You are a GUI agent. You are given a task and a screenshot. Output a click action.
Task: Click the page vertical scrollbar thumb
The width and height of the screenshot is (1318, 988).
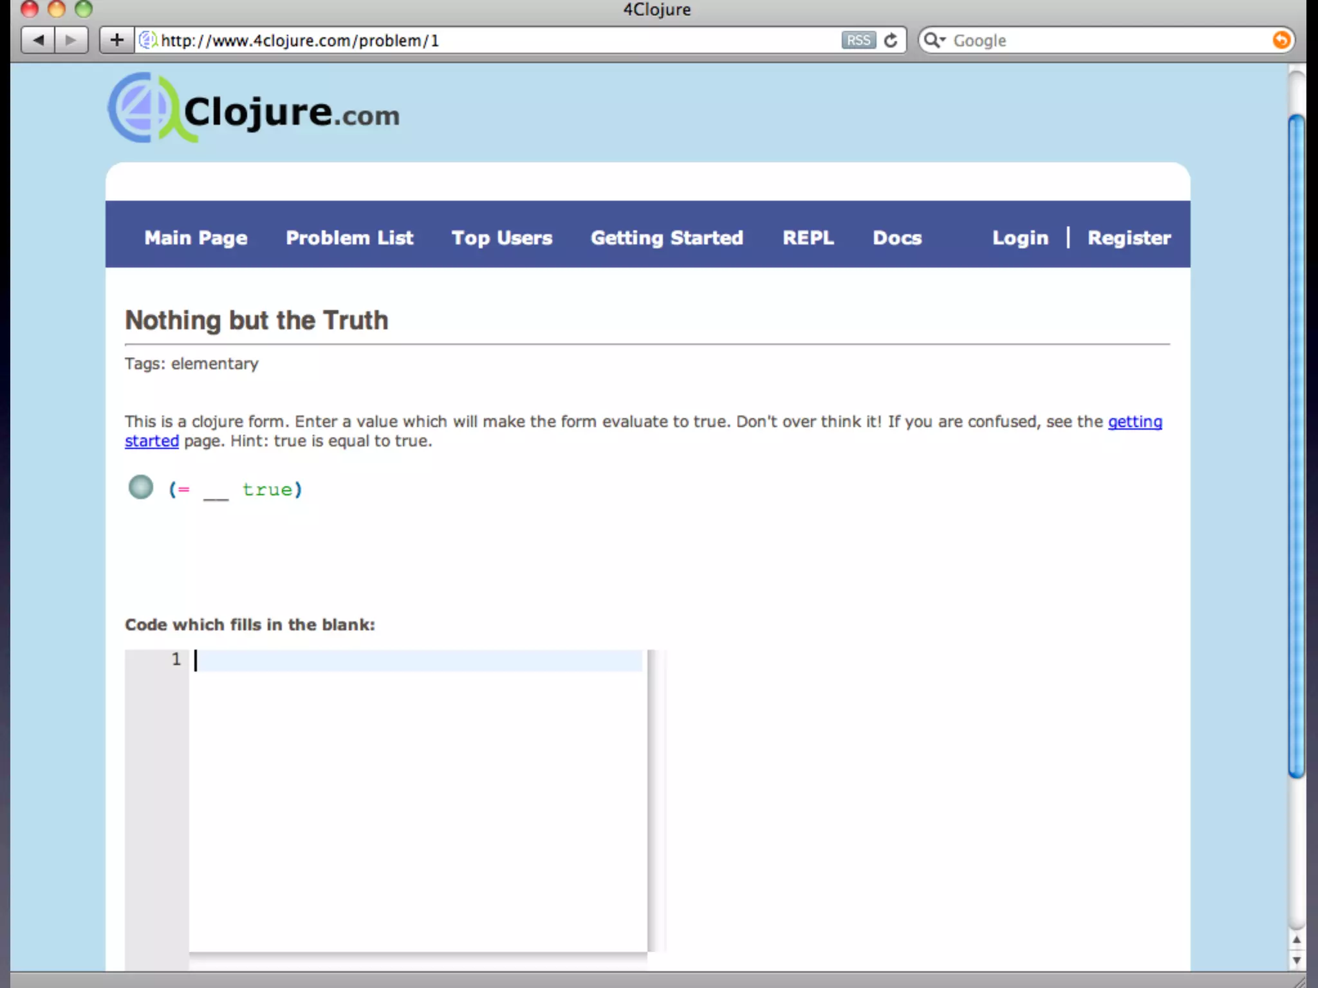click(x=1296, y=446)
